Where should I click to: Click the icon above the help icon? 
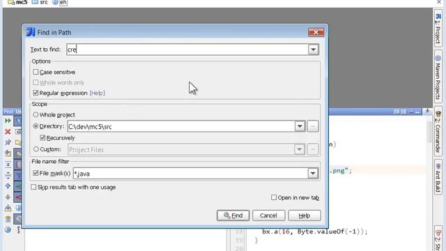(8, 219)
